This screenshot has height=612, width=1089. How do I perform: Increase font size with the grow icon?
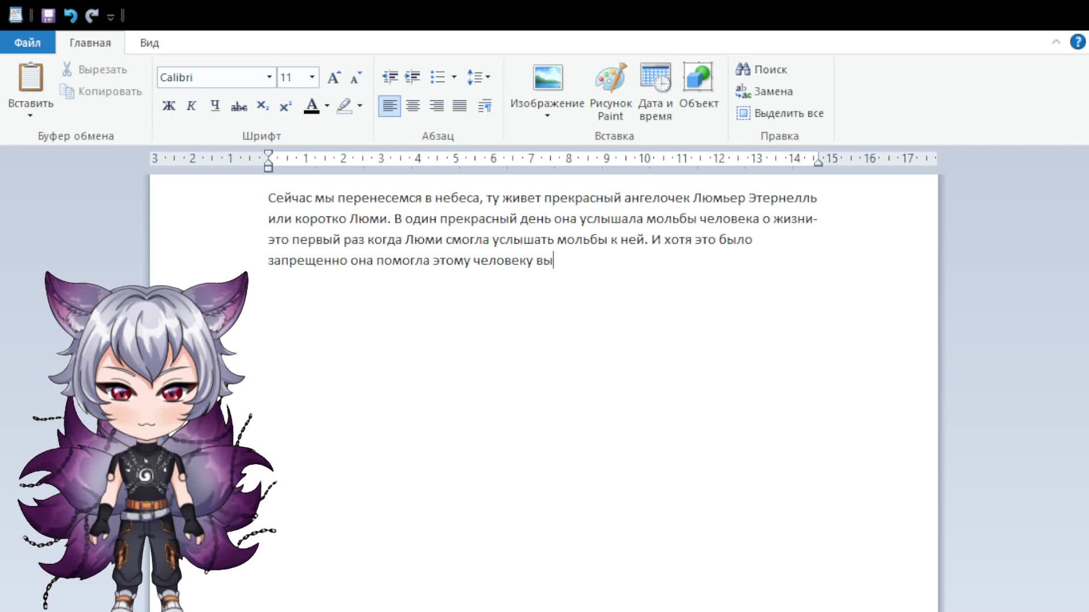[x=334, y=77]
